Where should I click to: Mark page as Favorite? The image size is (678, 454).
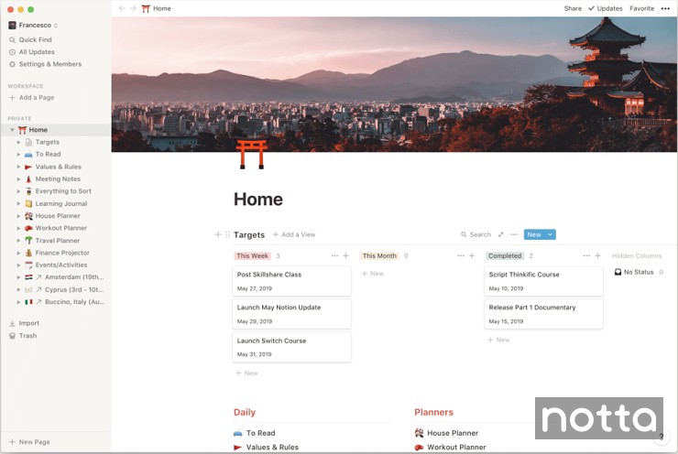tap(641, 8)
